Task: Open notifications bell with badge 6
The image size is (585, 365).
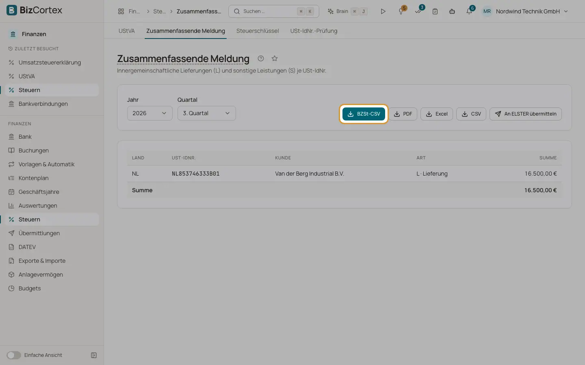Action: tap(470, 11)
